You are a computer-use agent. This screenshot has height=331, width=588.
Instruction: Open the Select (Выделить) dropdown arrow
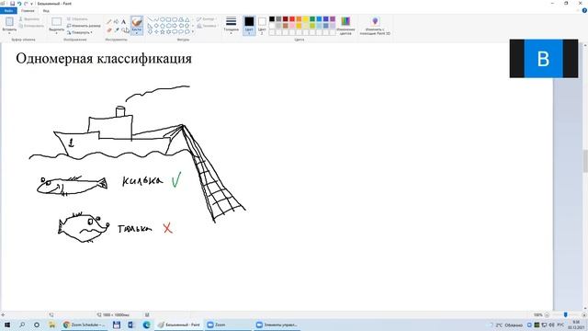(57, 33)
